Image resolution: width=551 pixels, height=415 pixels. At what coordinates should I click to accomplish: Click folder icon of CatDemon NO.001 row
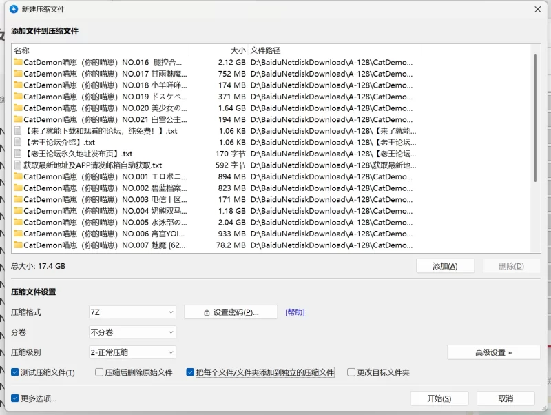pos(18,176)
